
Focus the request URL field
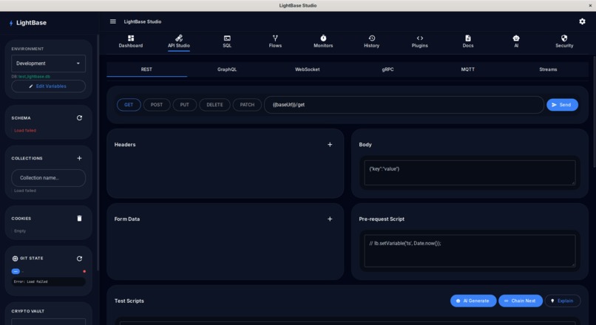(x=404, y=105)
